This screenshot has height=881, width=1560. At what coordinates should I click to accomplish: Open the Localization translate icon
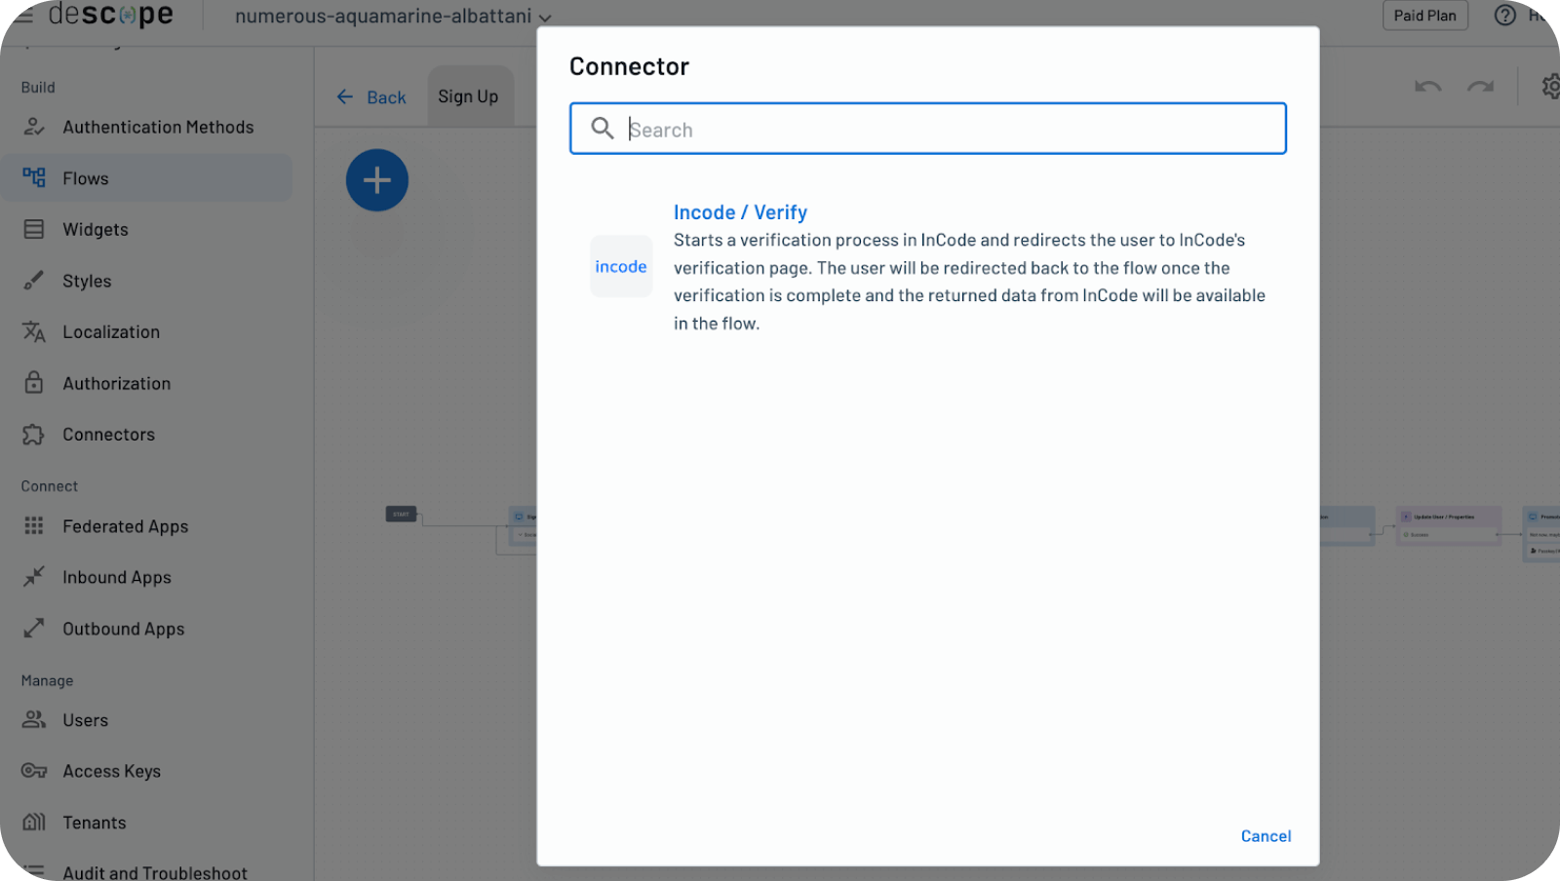34,331
